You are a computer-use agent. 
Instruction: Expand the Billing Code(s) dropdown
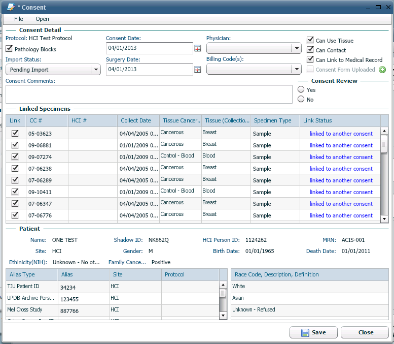click(297, 69)
